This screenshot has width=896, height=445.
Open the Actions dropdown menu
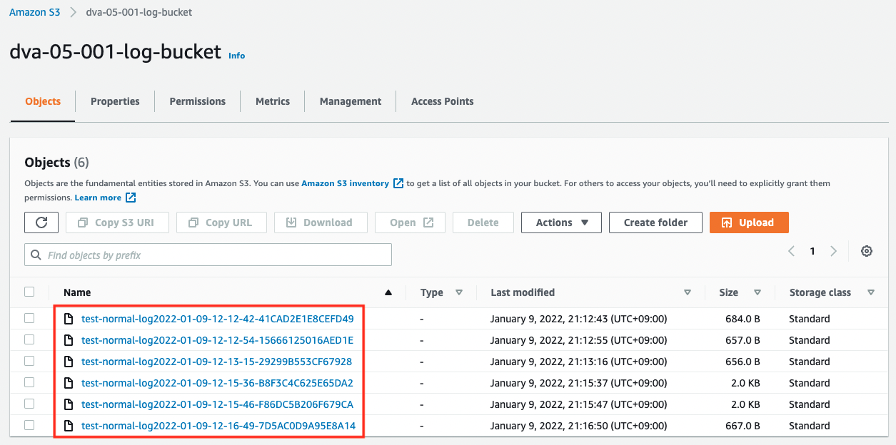(x=561, y=222)
